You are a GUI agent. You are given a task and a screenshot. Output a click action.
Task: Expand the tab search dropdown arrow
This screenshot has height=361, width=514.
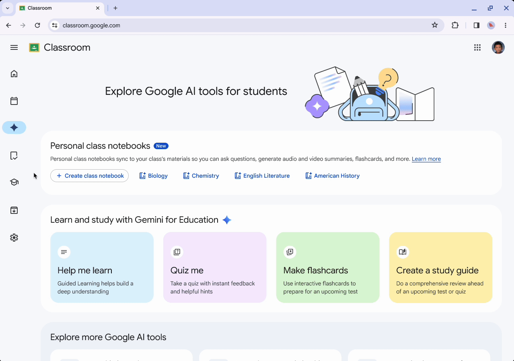(x=7, y=8)
